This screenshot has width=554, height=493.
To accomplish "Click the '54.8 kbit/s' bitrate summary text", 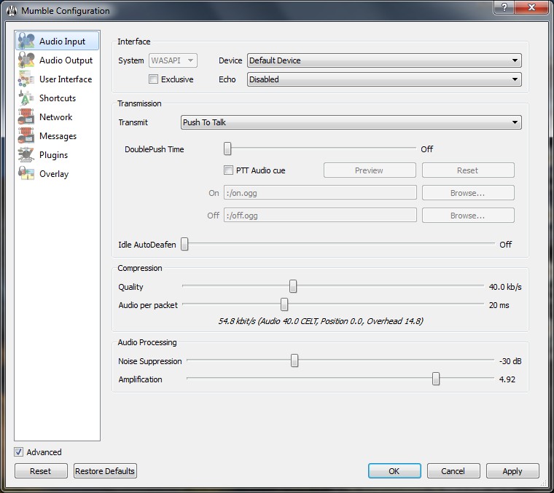I will 321,321.
